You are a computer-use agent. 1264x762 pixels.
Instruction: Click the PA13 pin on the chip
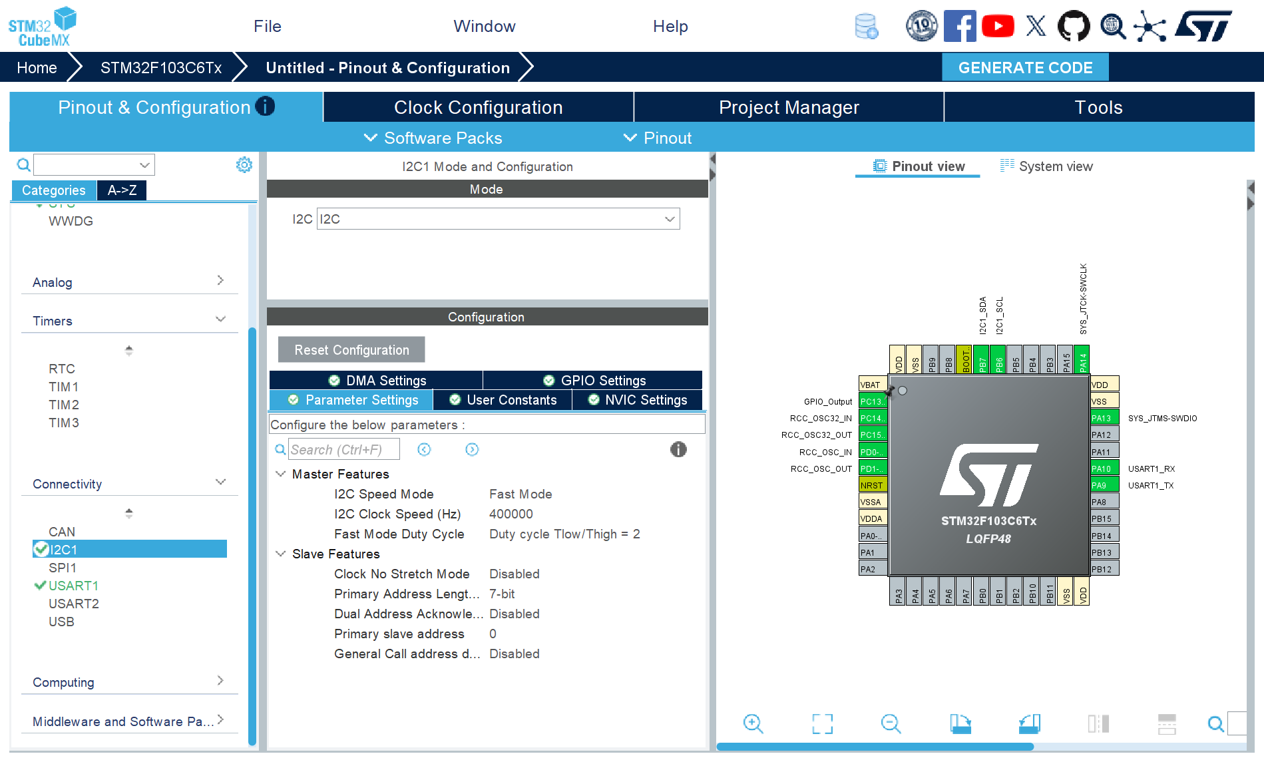click(1104, 418)
